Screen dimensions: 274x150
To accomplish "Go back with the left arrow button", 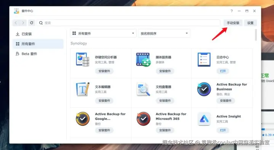I will click(16, 23).
